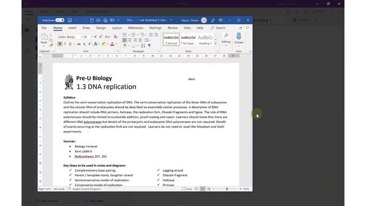Click the Bullets list icon
Image resolution: width=366 pixels, height=206 pixels.
125,35
